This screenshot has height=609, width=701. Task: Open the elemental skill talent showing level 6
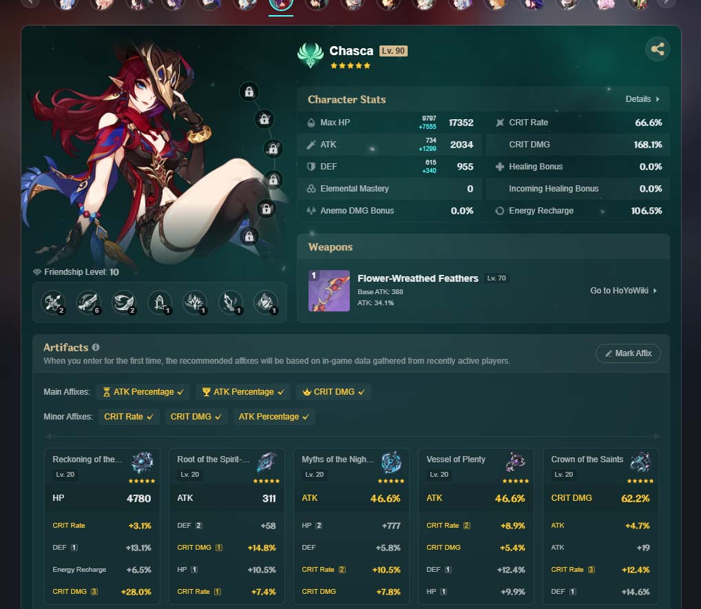[89, 302]
